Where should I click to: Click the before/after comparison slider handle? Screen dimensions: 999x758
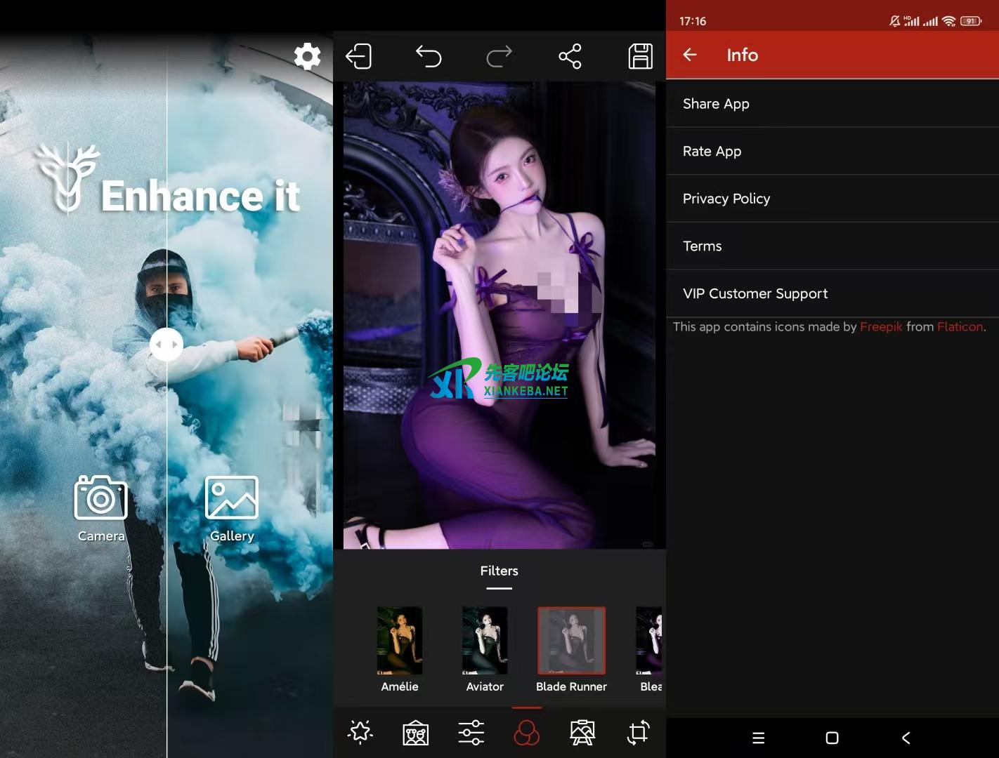click(166, 345)
